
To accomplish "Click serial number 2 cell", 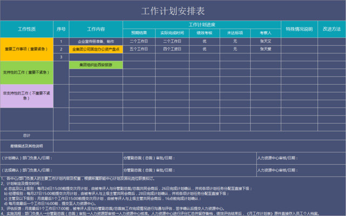I will click(61, 49).
